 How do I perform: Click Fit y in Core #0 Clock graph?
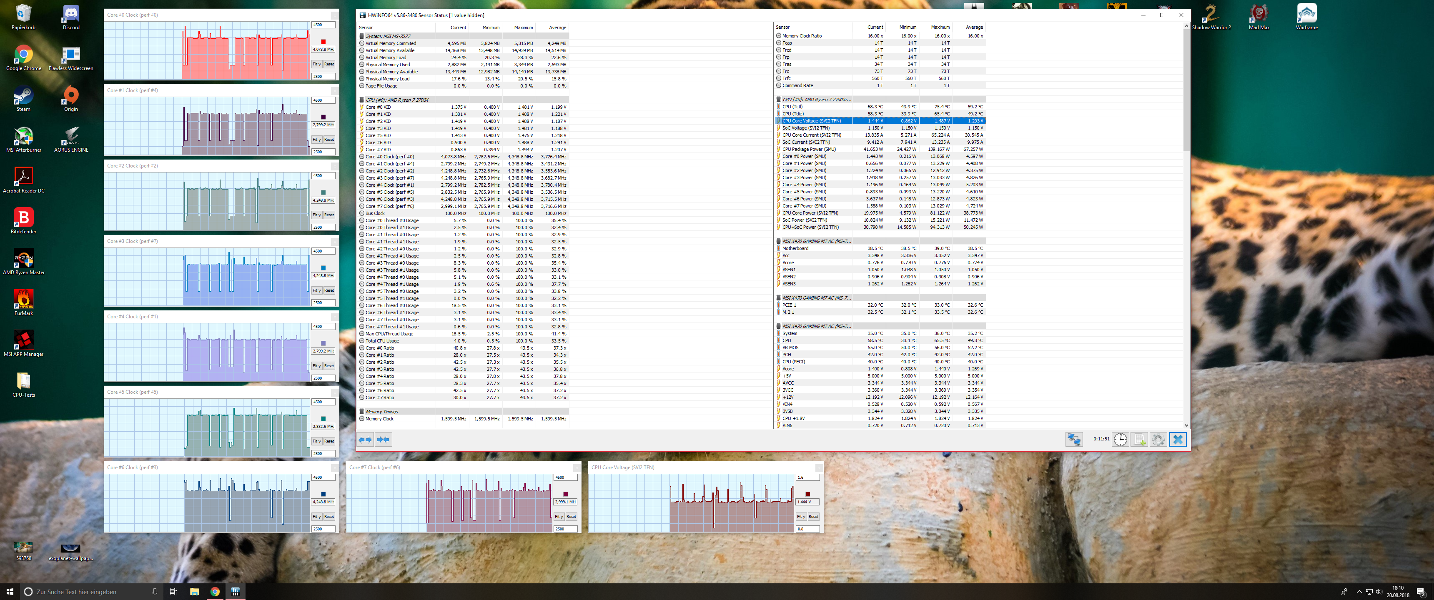click(316, 64)
